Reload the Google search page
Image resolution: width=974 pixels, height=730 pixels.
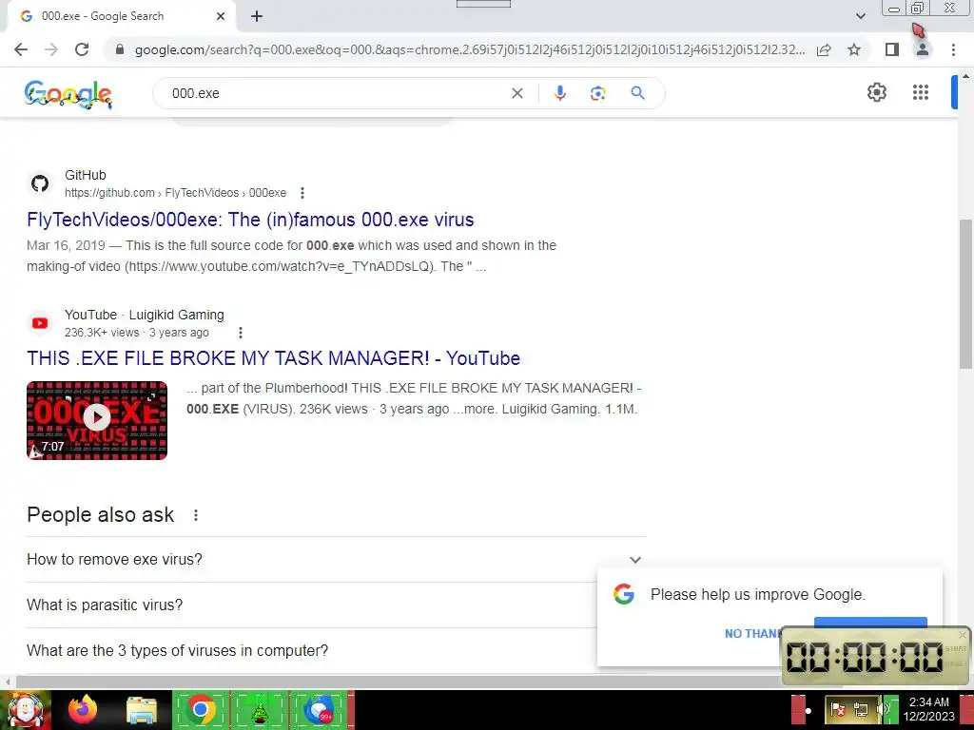(82, 49)
